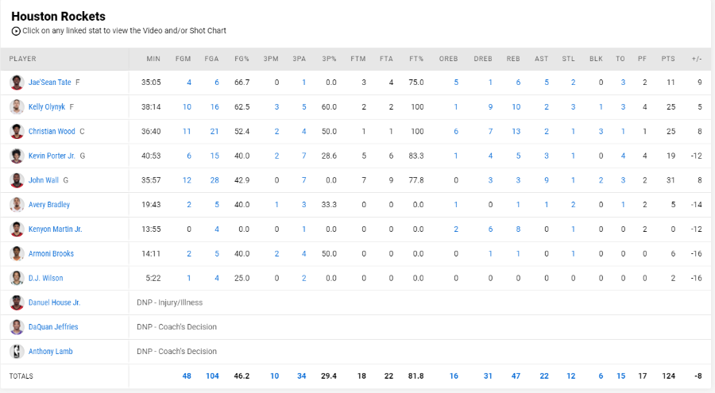Image resolution: width=715 pixels, height=393 pixels.
Task: Open Jae'Sean Tate's player page
Action: 50,83
